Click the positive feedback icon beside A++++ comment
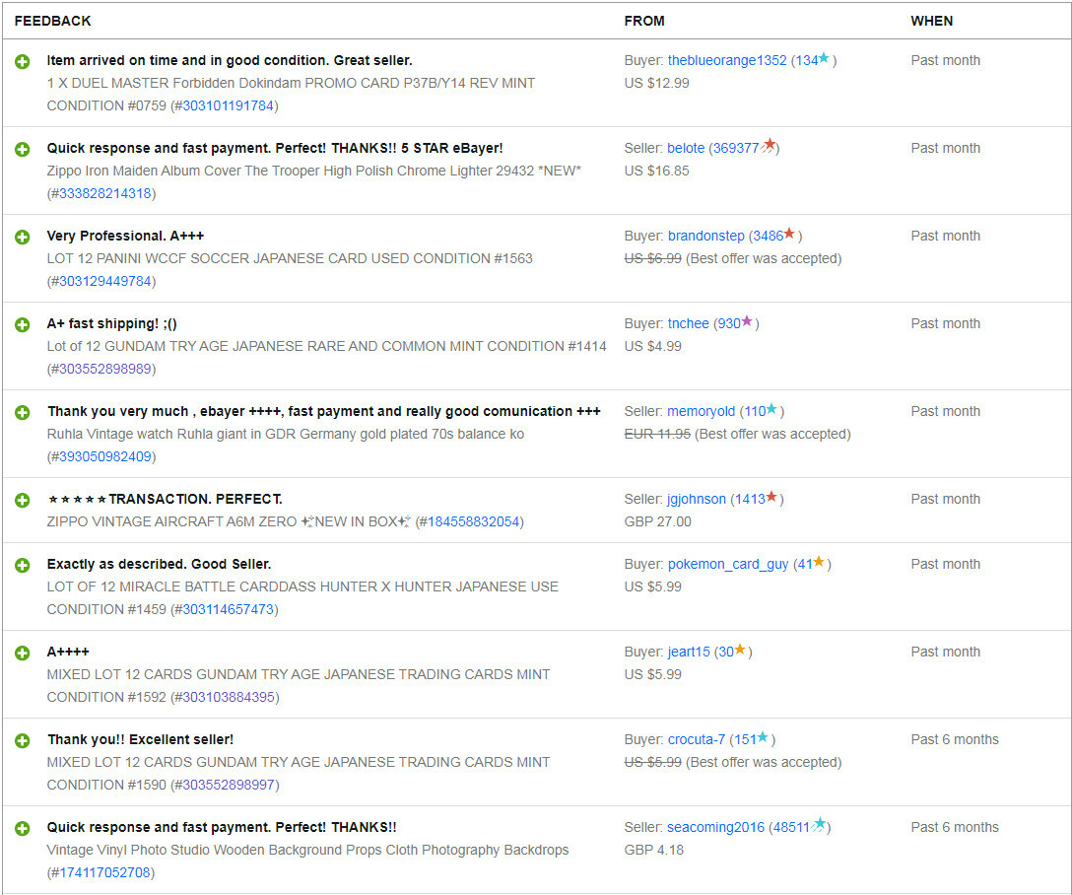 tap(22, 653)
